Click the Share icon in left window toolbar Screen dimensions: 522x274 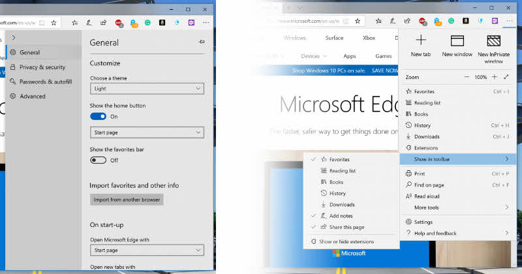[104, 23]
